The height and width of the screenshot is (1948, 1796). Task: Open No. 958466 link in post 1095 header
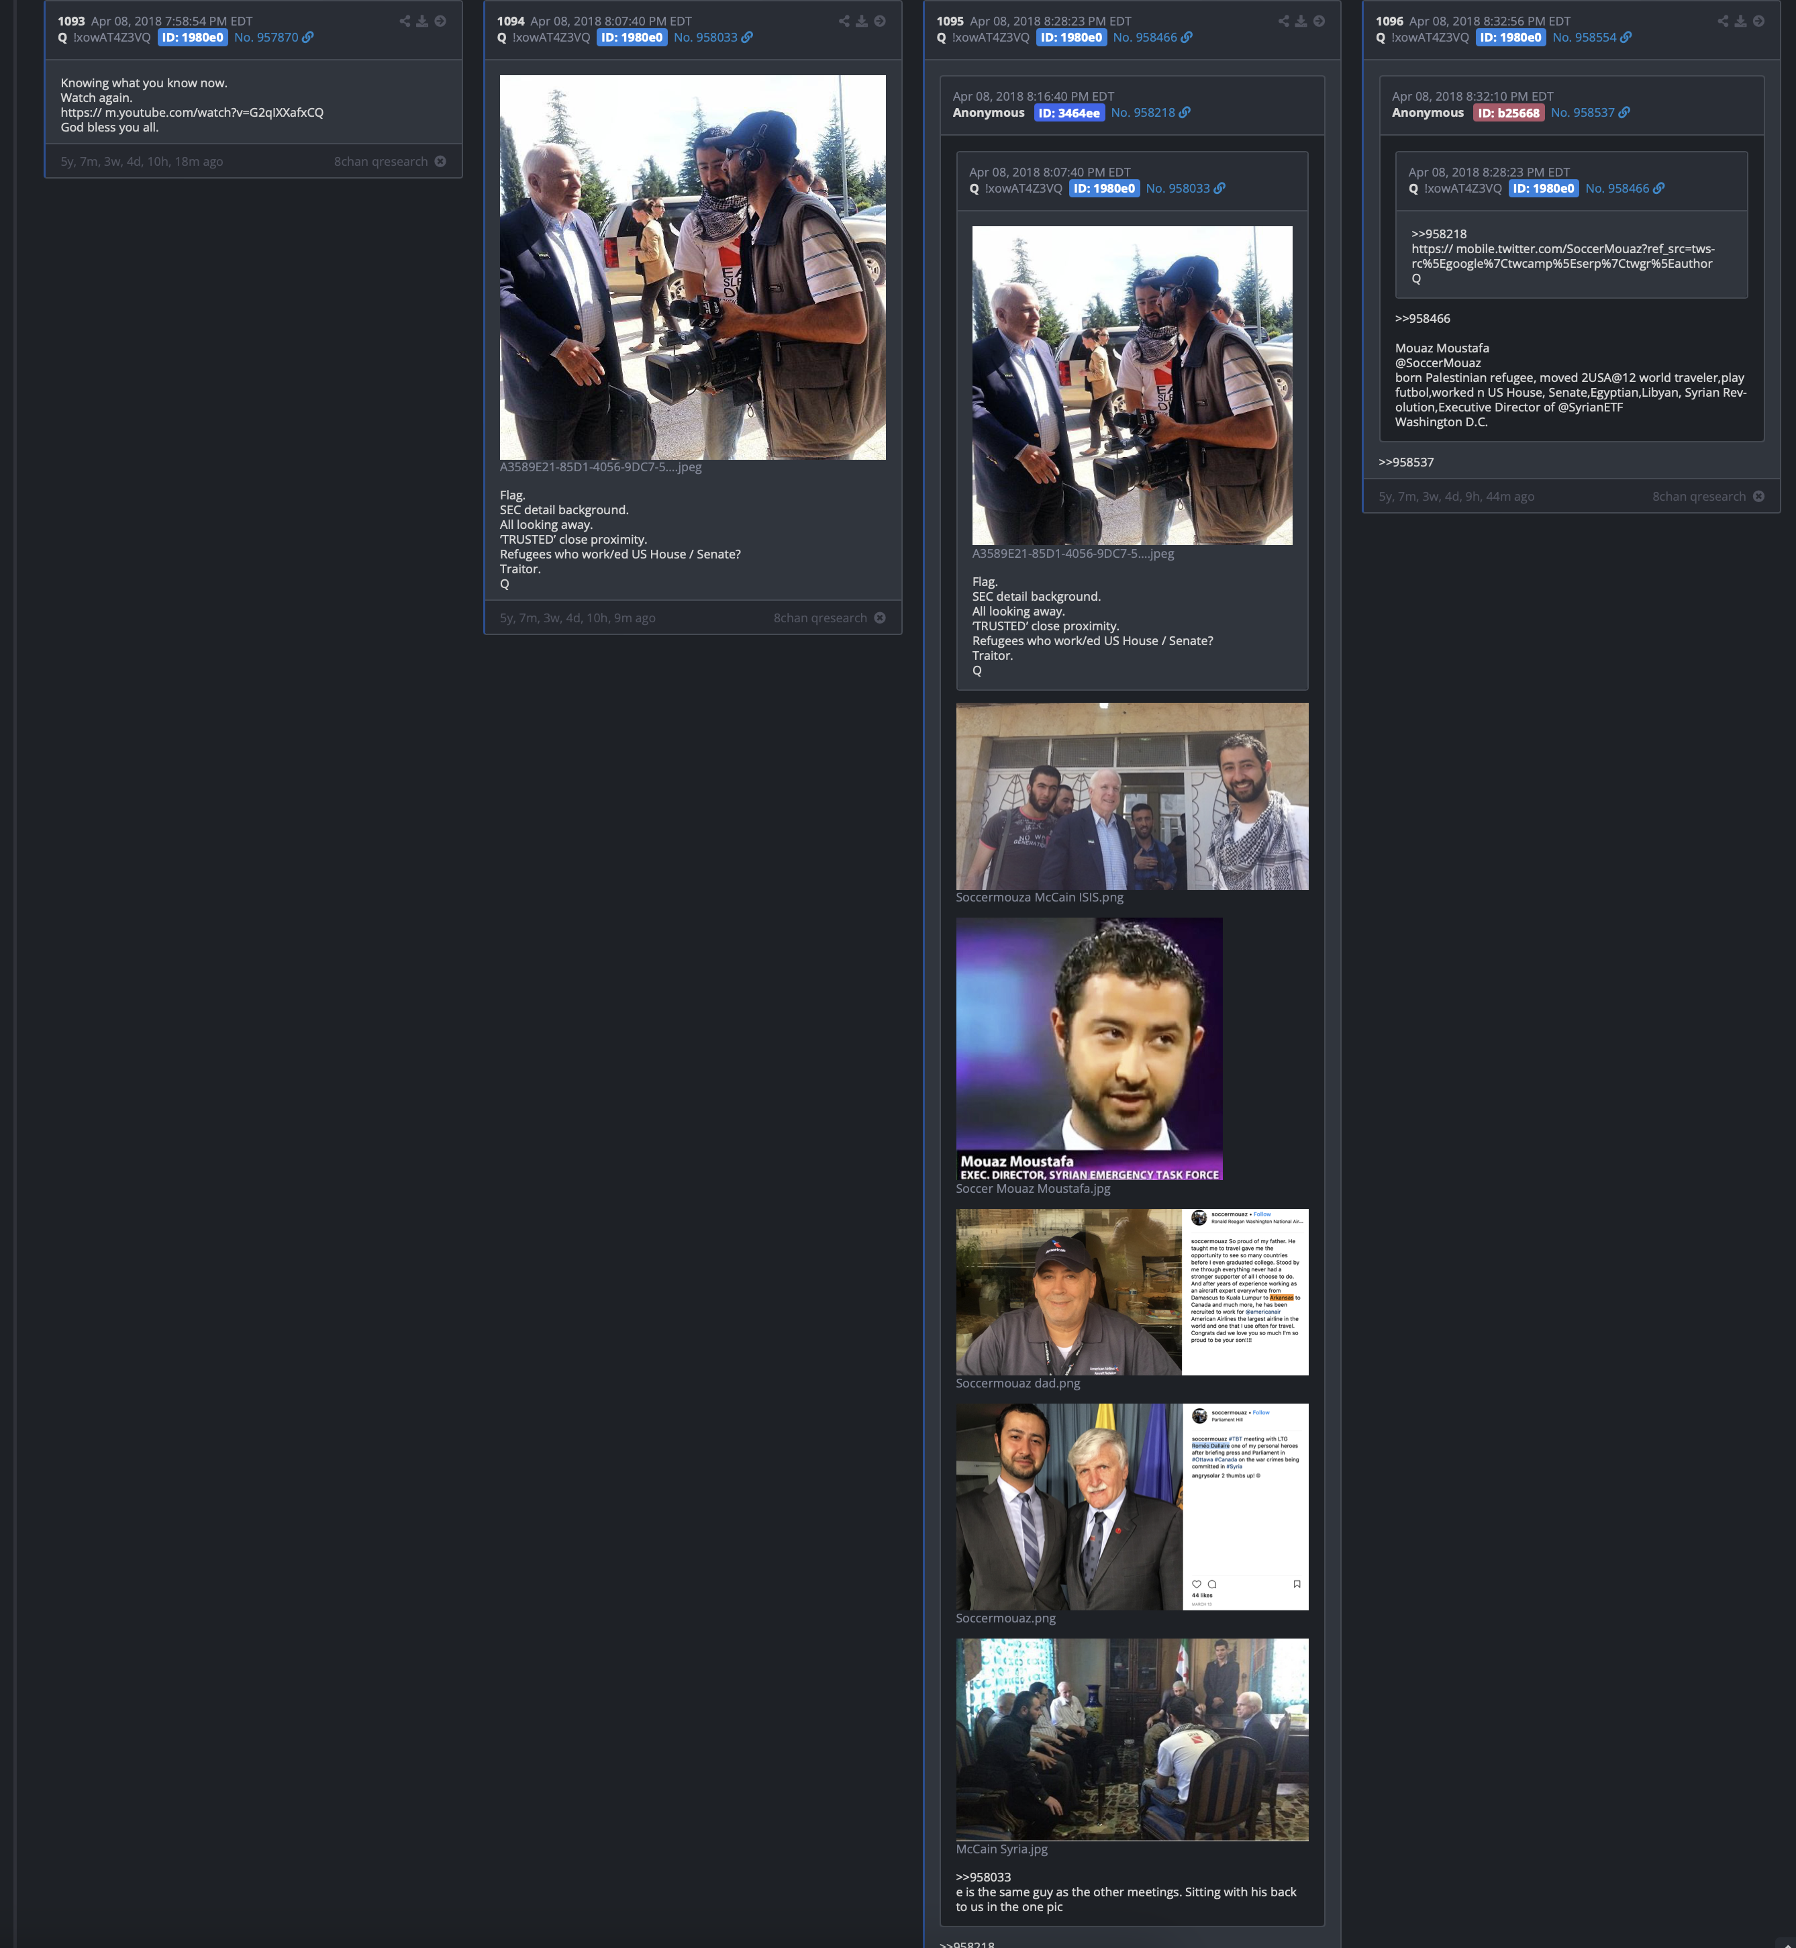[1145, 38]
